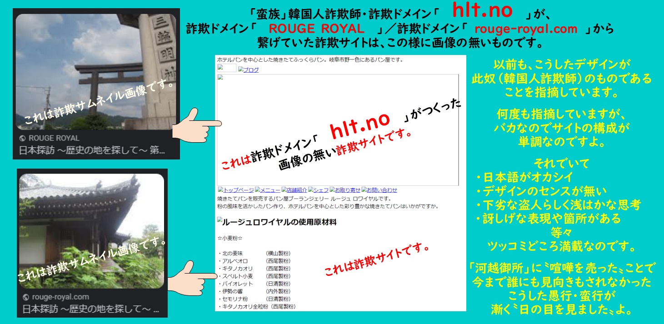Click the broken image icon before お問い合わせ

point(364,190)
